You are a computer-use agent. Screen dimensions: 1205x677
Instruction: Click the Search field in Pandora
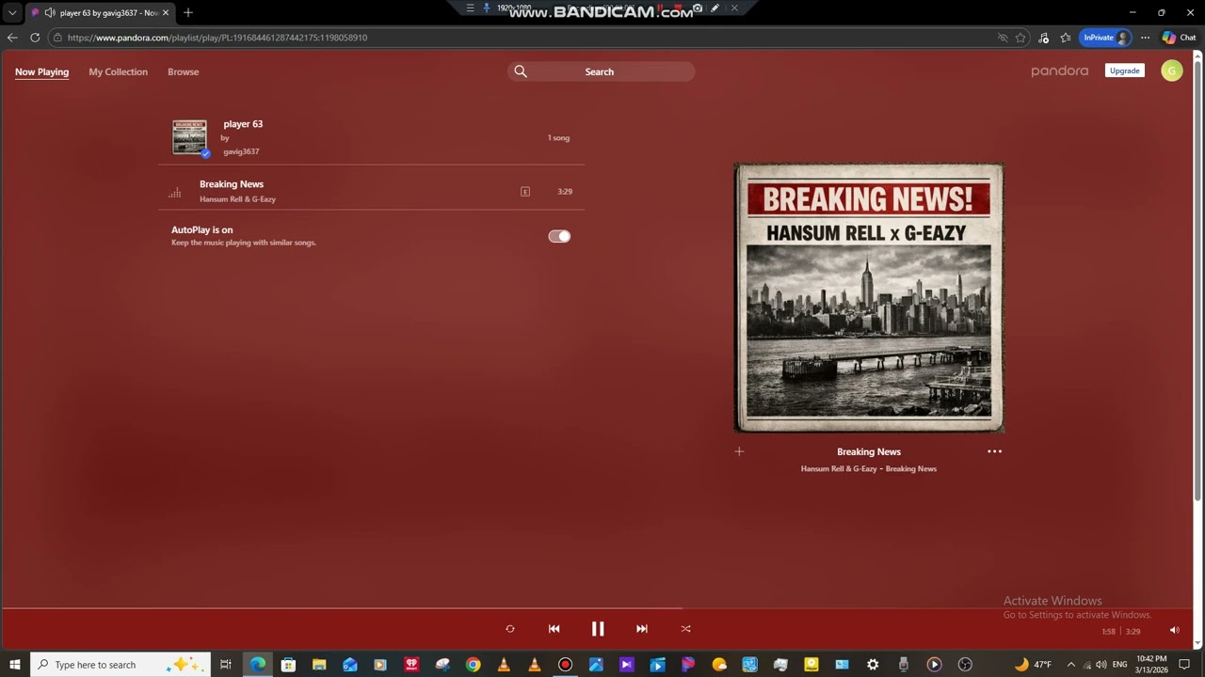pos(601,71)
